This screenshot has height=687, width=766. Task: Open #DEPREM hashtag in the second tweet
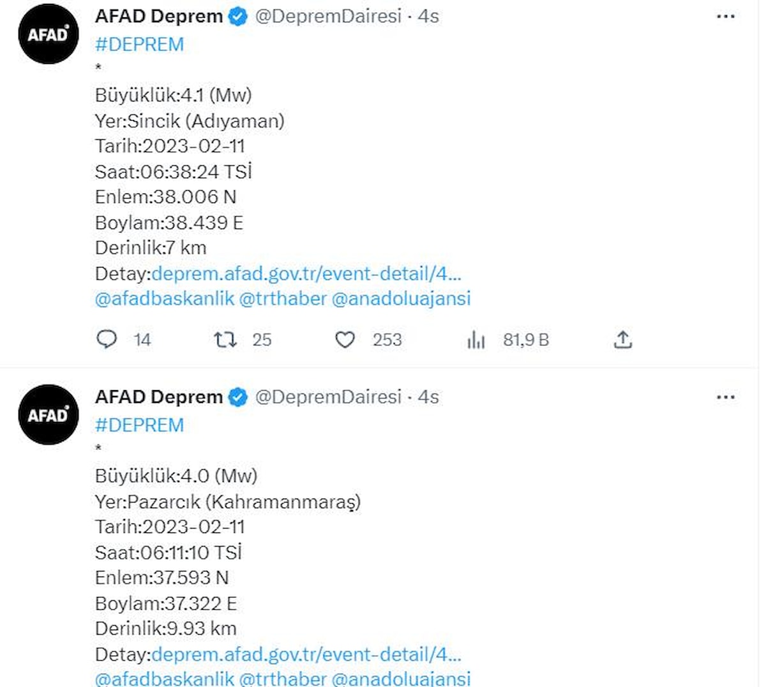coord(139,425)
